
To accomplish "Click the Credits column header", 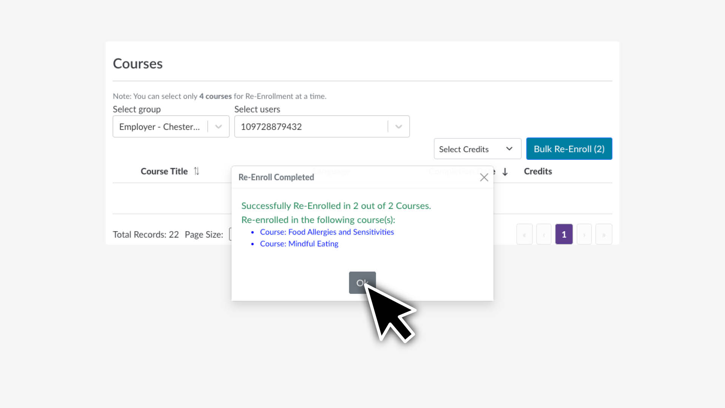I will coord(538,172).
